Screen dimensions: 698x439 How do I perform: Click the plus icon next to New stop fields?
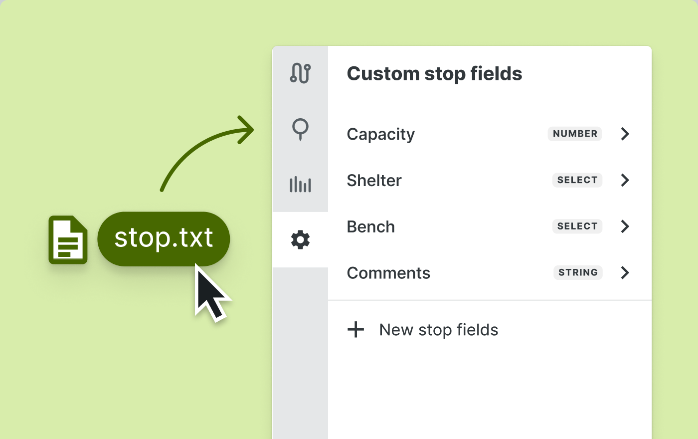click(356, 329)
